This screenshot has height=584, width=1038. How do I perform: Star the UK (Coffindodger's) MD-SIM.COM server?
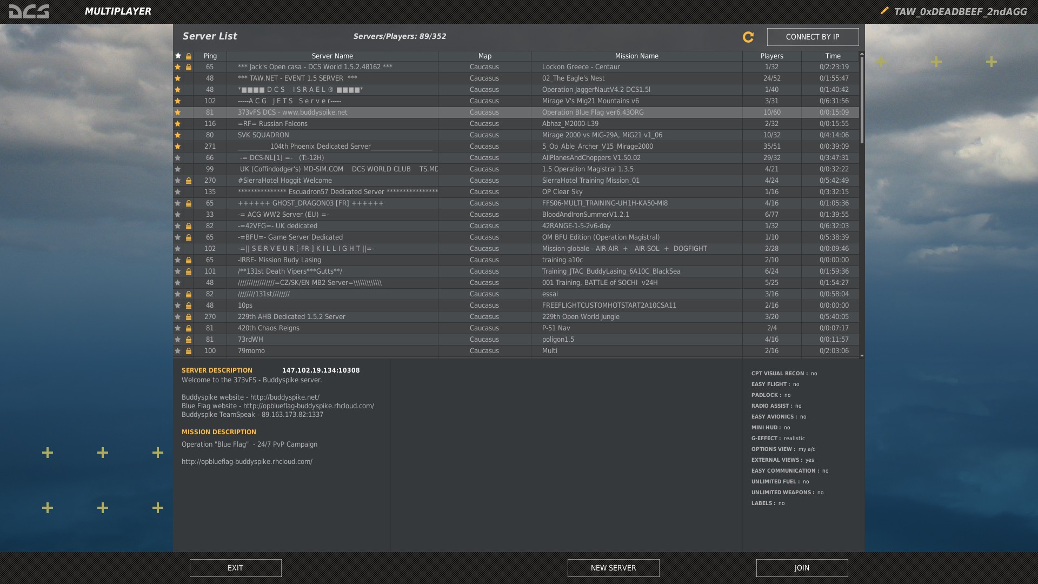[177, 169]
